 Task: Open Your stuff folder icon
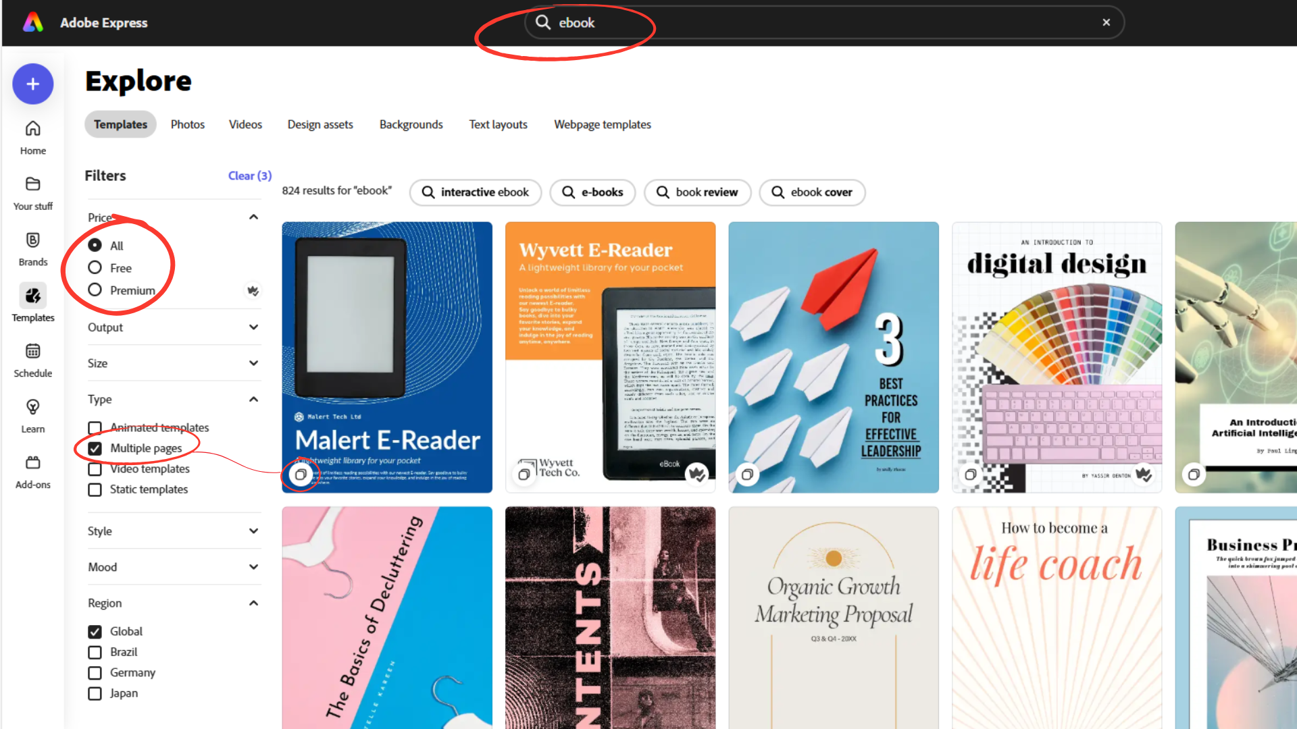coord(32,184)
